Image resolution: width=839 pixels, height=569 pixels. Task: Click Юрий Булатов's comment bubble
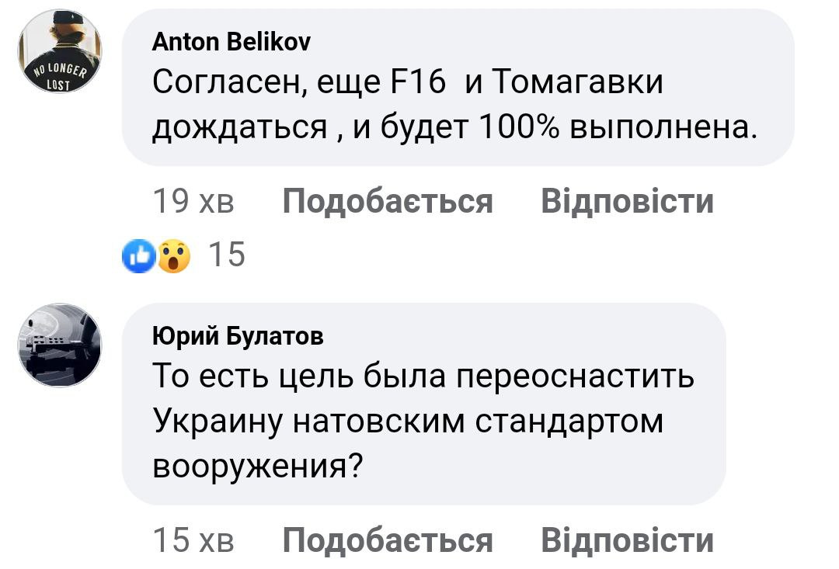[423, 404]
